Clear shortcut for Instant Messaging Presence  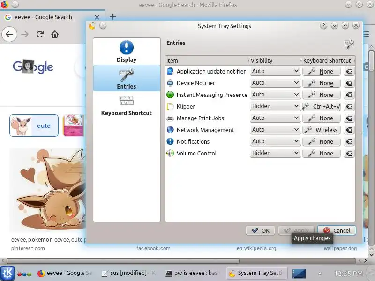(349, 95)
